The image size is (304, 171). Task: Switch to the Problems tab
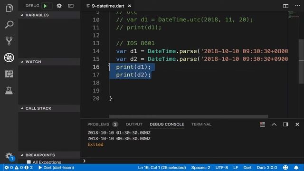(x=98, y=124)
